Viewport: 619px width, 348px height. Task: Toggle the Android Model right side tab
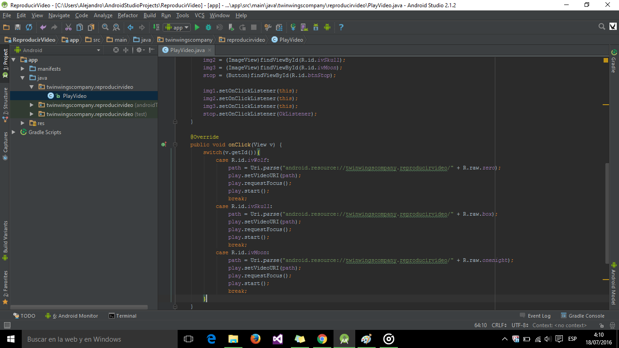click(x=614, y=283)
